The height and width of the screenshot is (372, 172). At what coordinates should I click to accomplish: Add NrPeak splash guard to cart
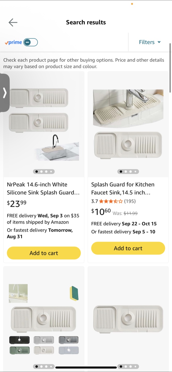coord(44,253)
